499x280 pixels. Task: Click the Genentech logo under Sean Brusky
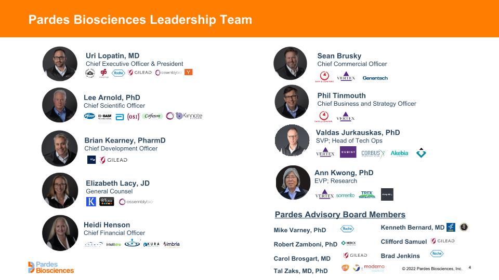[x=375, y=78]
